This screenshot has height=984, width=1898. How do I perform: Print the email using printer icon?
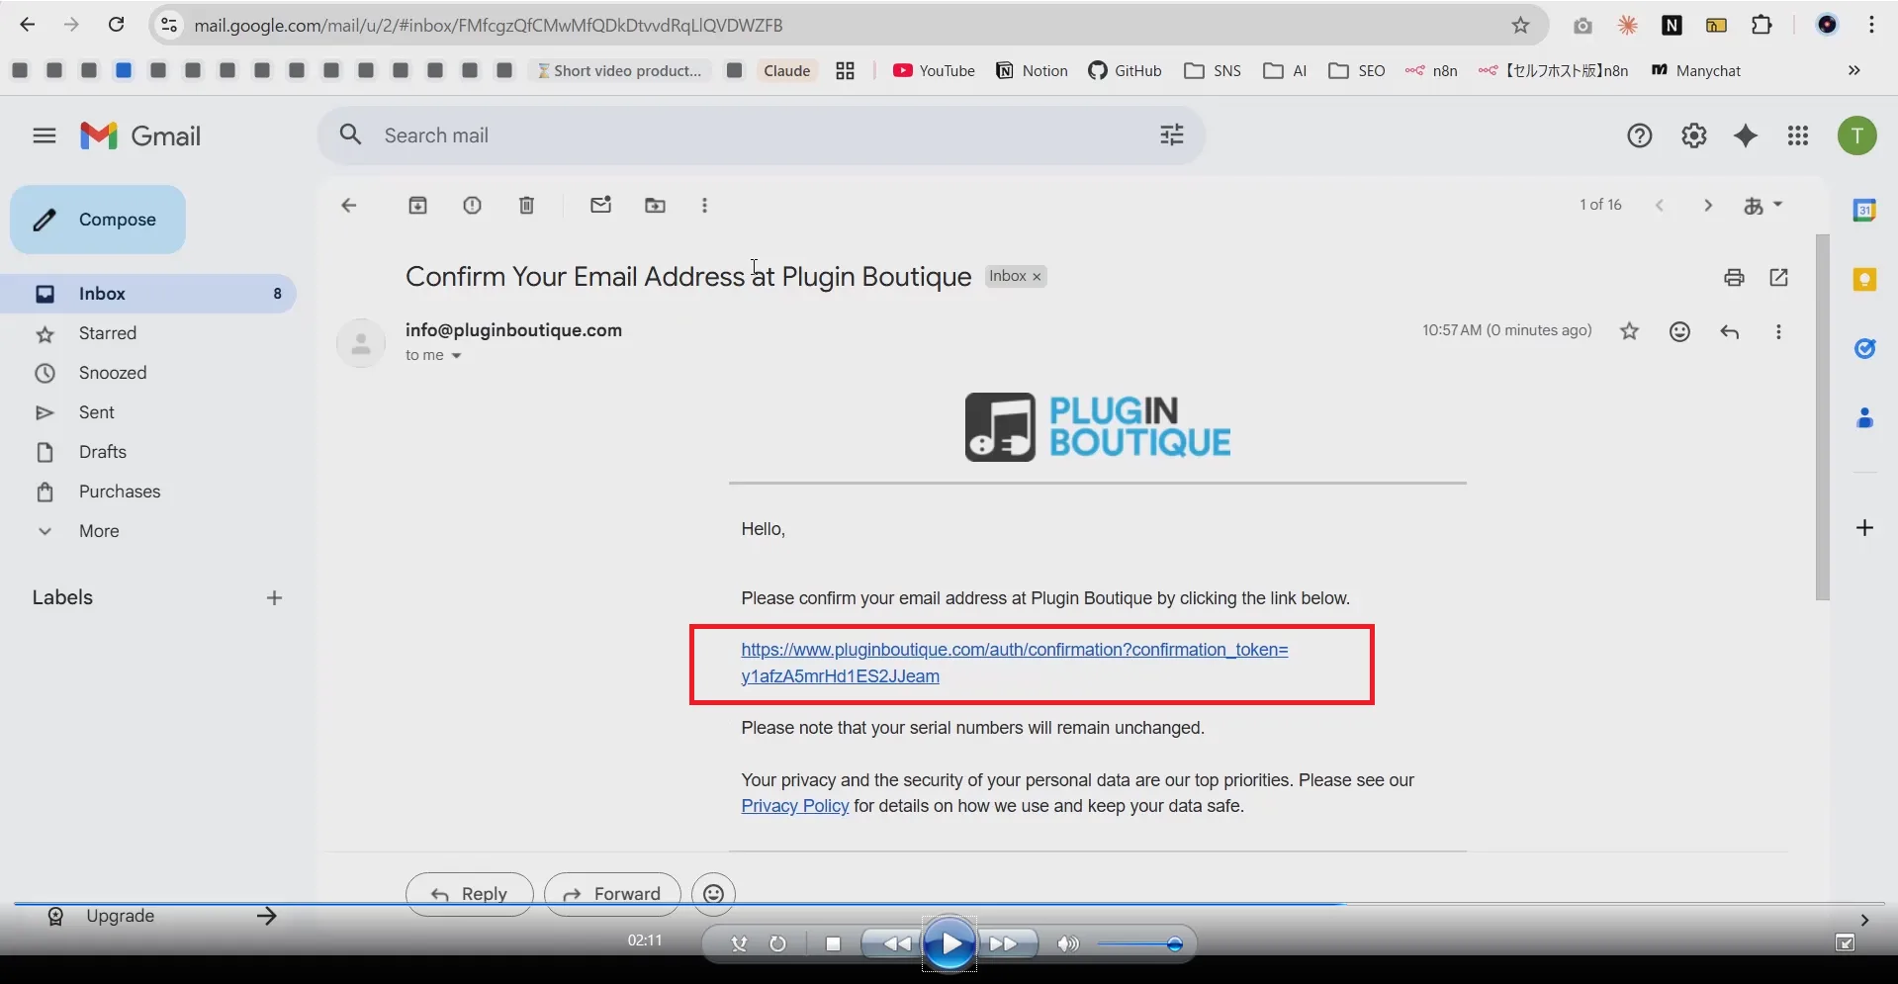tap(1734, 278)
